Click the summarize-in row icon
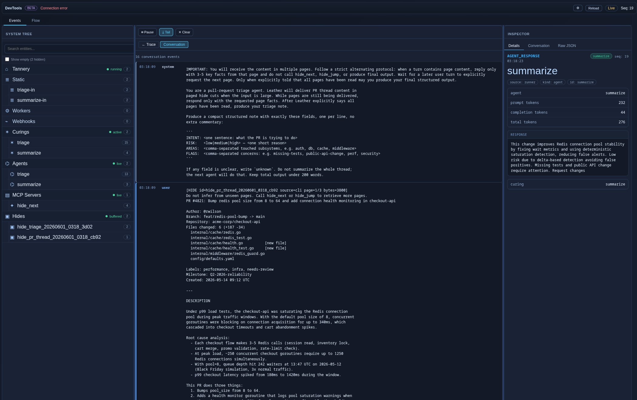Viewport: 637px width, 400px height. [x=12, y=100]
